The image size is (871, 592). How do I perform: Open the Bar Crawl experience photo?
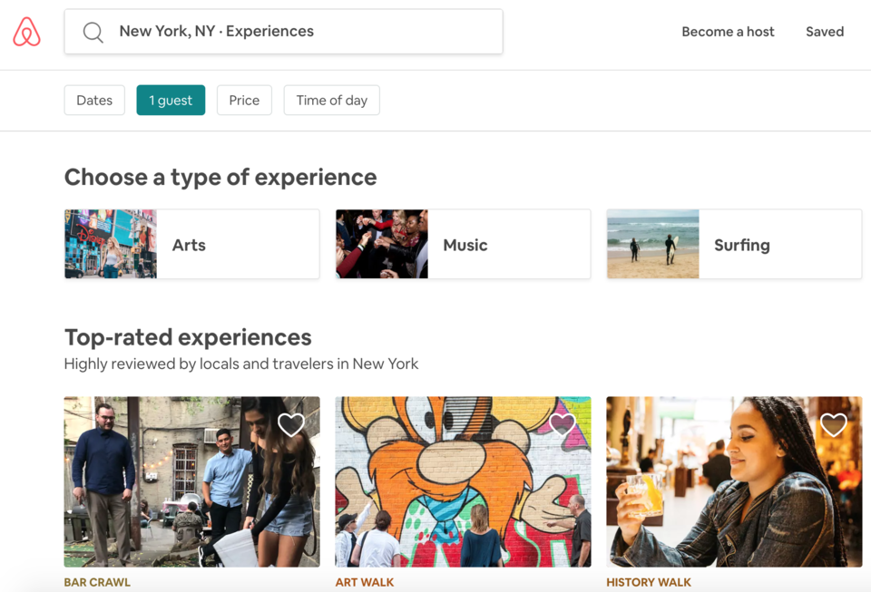[x=192, y=481]
